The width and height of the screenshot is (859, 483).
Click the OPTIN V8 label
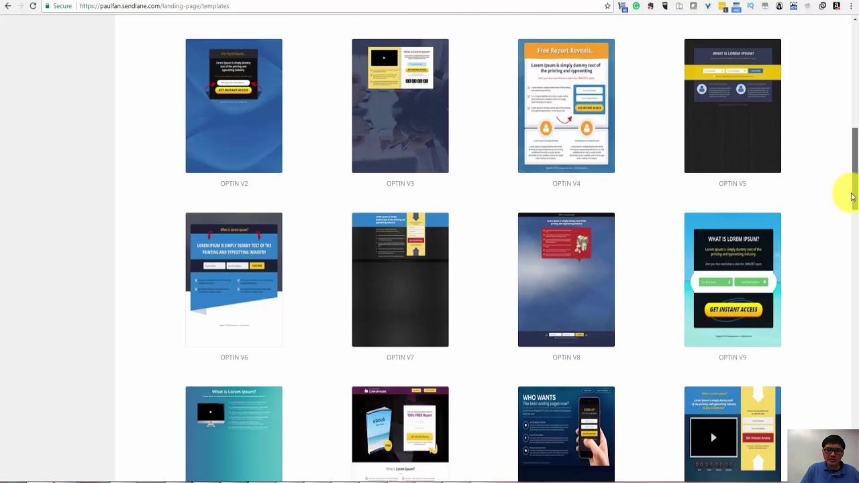click(566, 357)
